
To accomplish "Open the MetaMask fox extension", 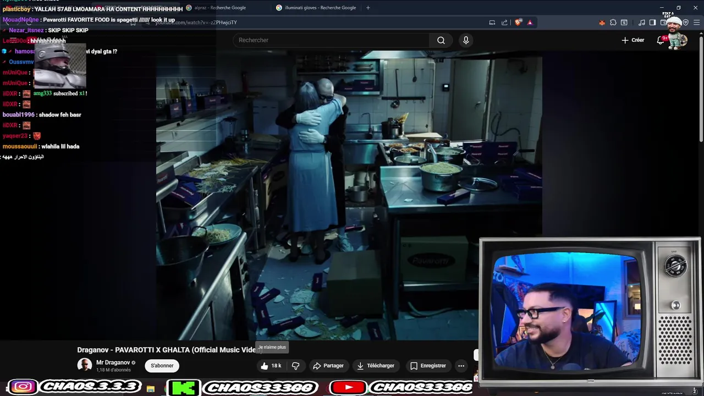I will coord(602,23).
